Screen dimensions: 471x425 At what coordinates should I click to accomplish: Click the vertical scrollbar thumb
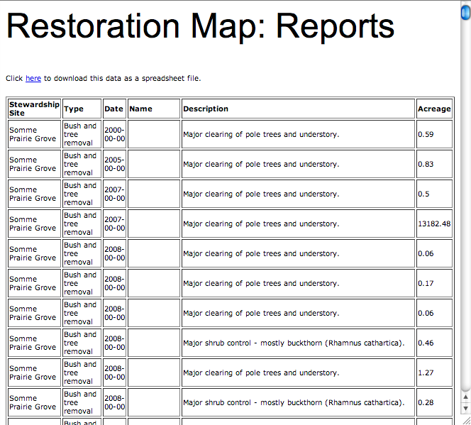pyautogui.click(x=465, y=12)
